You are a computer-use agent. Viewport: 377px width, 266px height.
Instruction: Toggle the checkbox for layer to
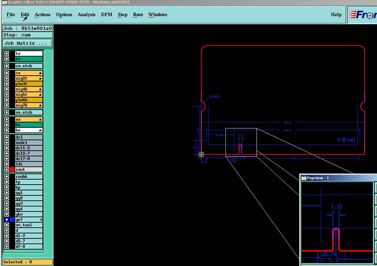pyautogui.click(x=7, y=53)
